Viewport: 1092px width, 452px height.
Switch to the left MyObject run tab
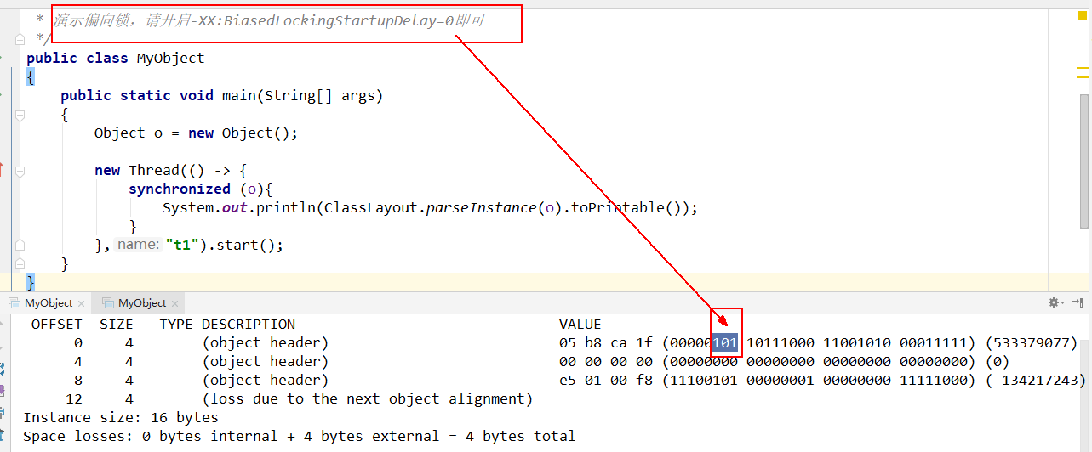click(49, 303)
